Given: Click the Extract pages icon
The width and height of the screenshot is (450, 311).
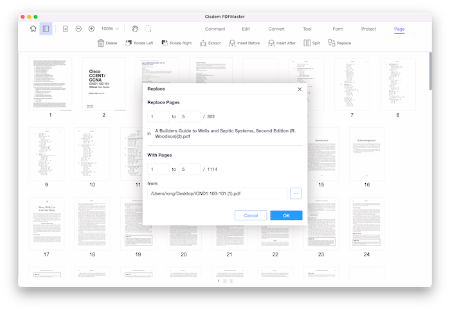Looking at the screenshot, I should (203, 43).
